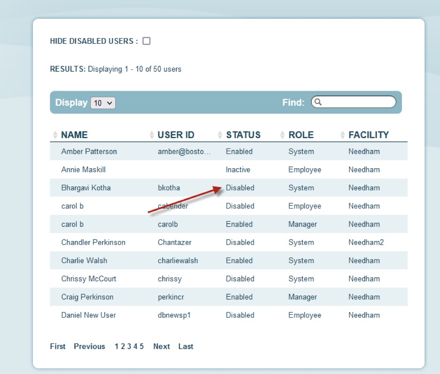440x374 pixels.
Task: Click the Find search input field
Action: (x=354, y=102)
